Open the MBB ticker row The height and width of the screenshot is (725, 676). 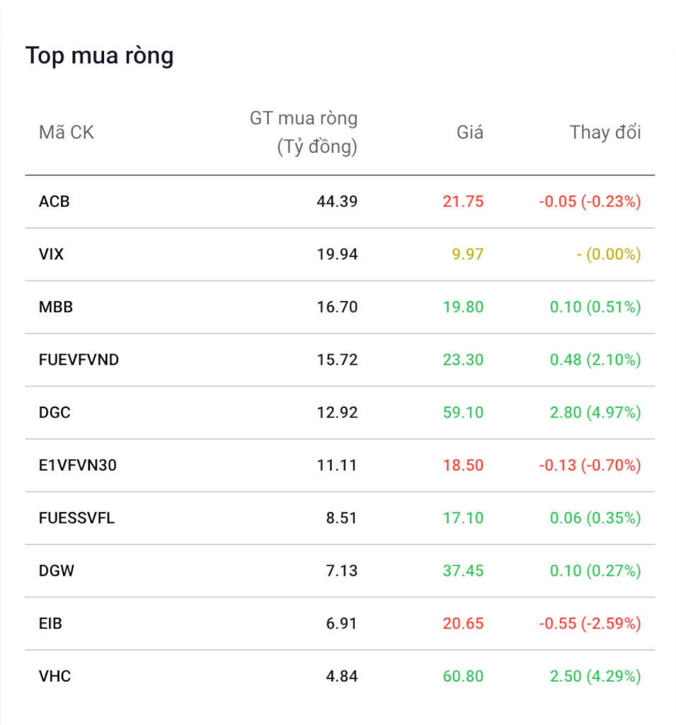(x=56, y=307)
